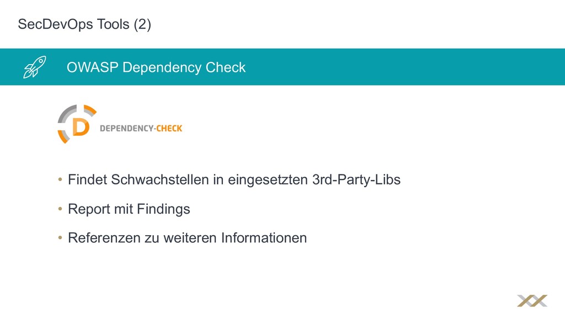Click the gray DEPENDENCY text in logo

click(x=126, y=128)
